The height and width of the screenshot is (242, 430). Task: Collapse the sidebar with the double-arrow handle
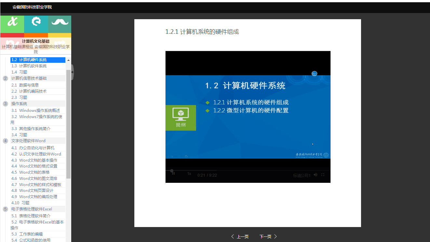coord(72,72)
